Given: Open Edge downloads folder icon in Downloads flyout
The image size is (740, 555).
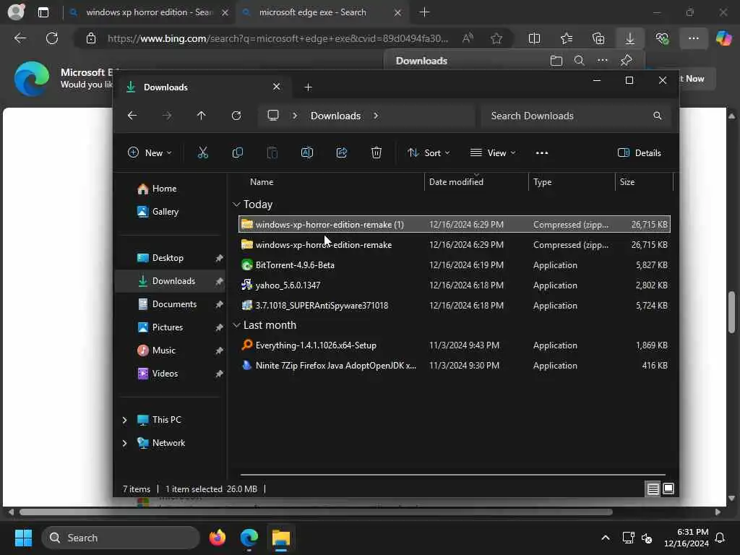Looking at the screenshot, I should [556, 61].
